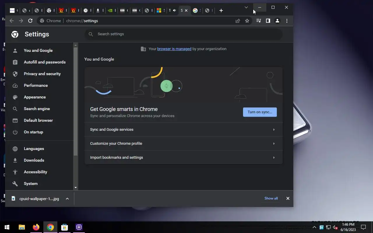Open Windows Start menu

(7, 227)
